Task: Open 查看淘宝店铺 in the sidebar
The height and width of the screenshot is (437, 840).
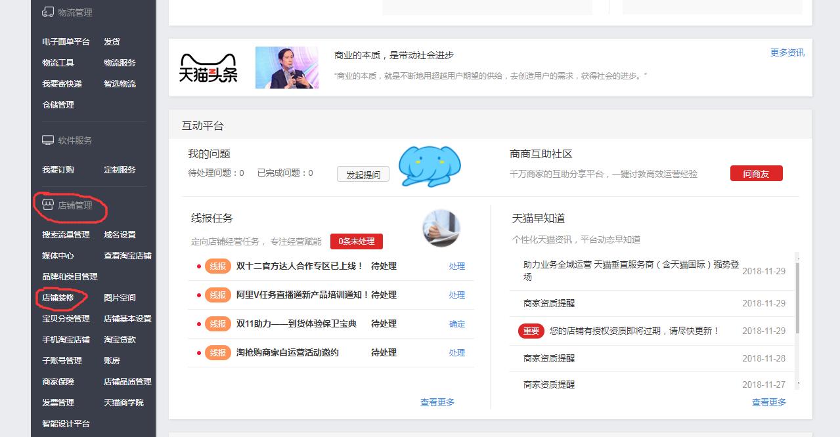Action: point(126,255)
